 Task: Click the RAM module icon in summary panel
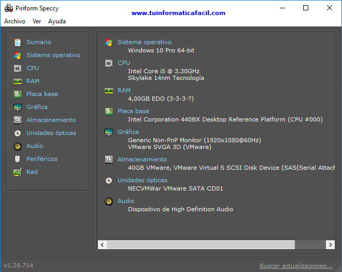(109, 91)
